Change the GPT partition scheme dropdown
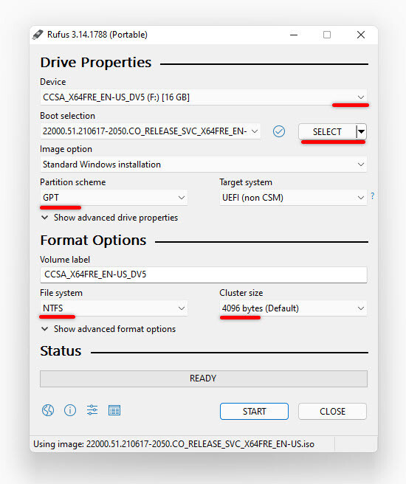Image resolution: width=406 pixels, height=484 pixels. [x=114, y=198]
